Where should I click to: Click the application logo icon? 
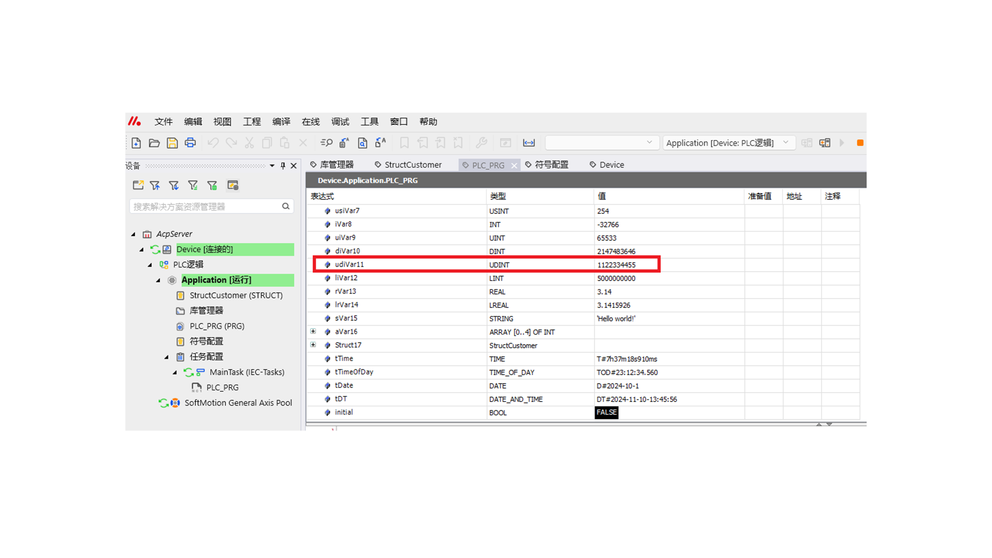click(134, 121)
